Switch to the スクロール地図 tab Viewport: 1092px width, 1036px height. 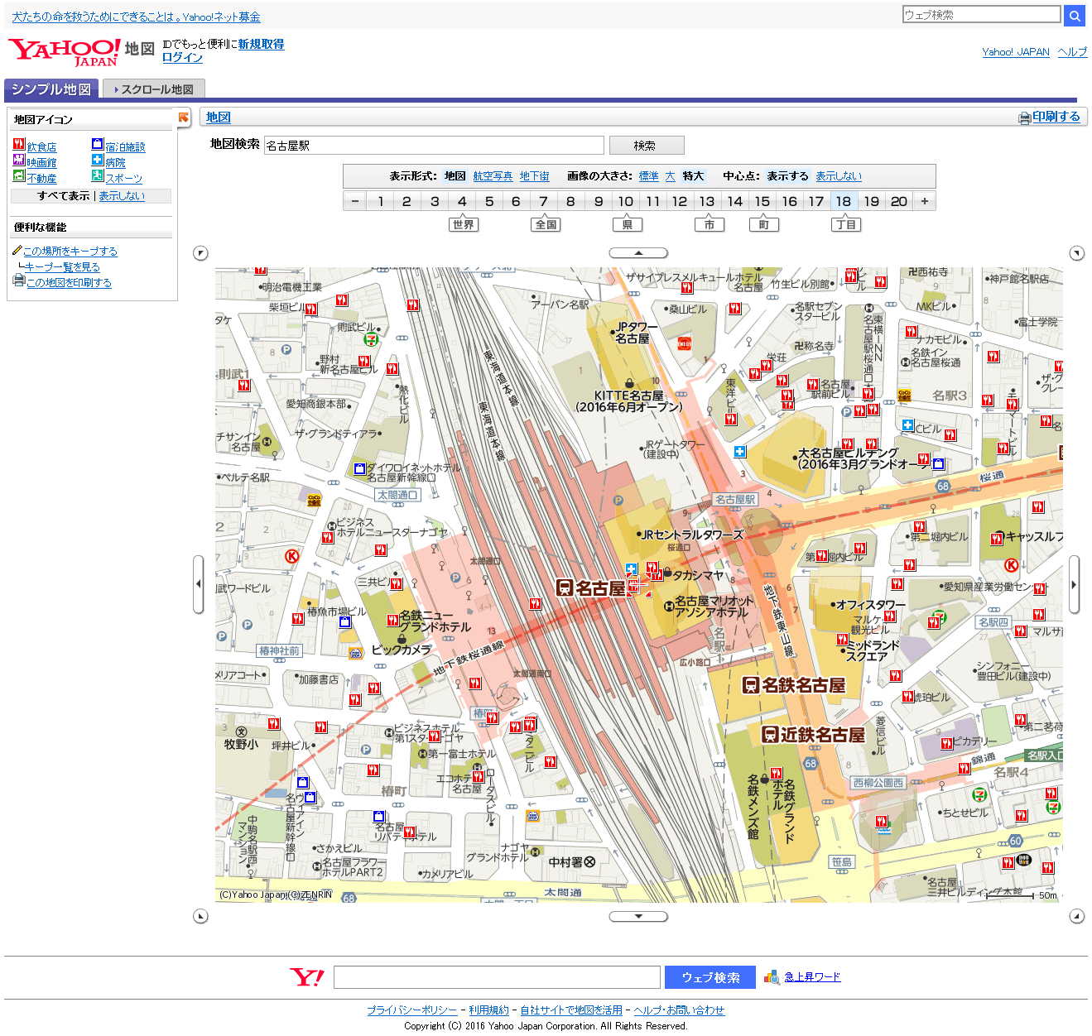pos(154,89)
